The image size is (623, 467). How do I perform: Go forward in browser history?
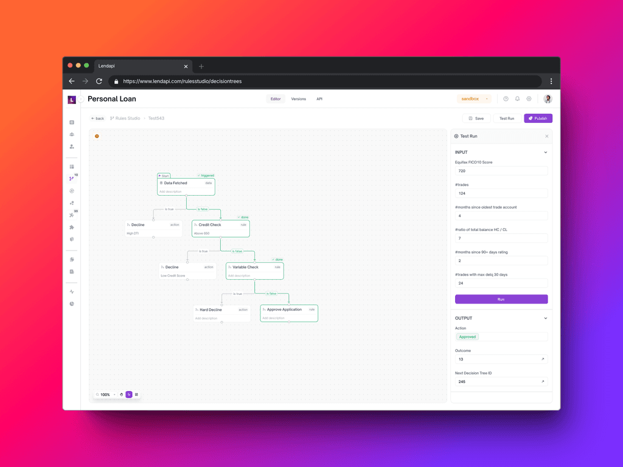click(x=85, y=81)
